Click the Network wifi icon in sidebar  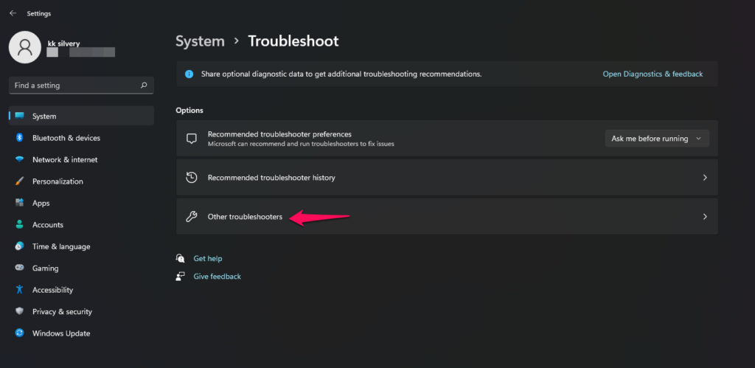tap(19, 159)
